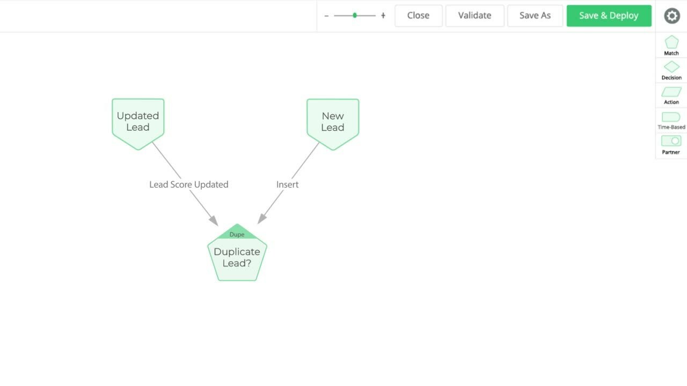Select the Lead Score Updated edge label

[188, 184]
